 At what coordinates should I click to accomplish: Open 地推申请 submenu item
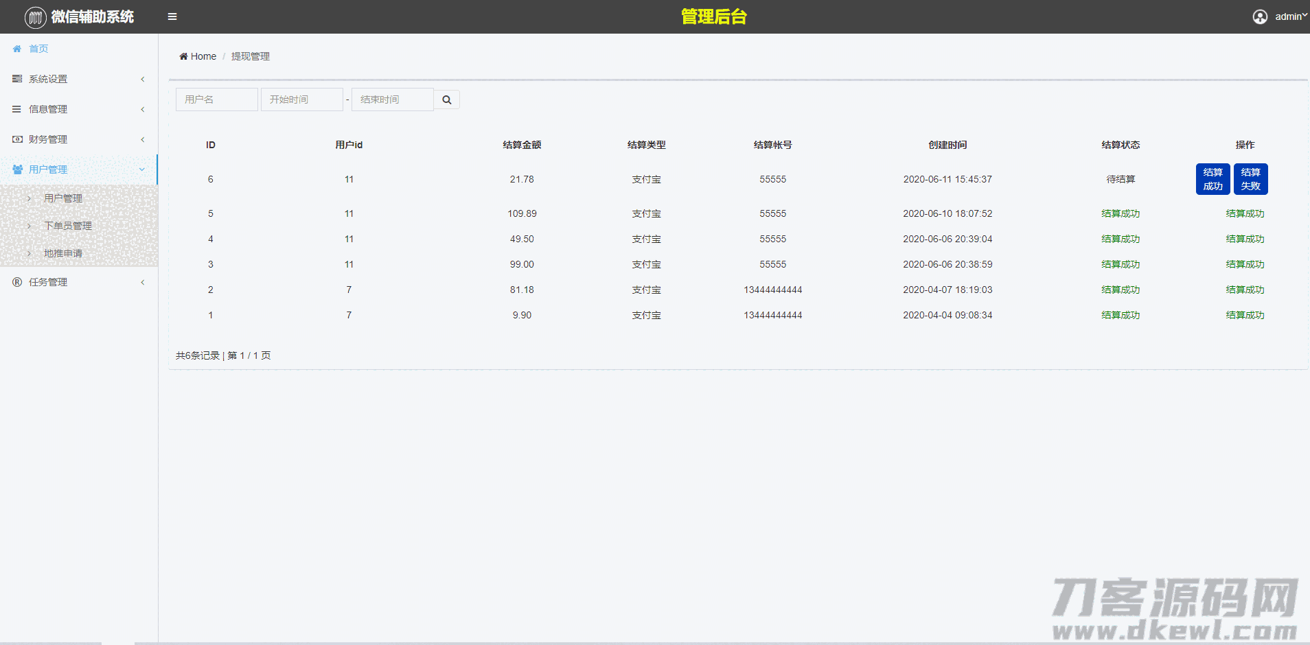[63, 253]
